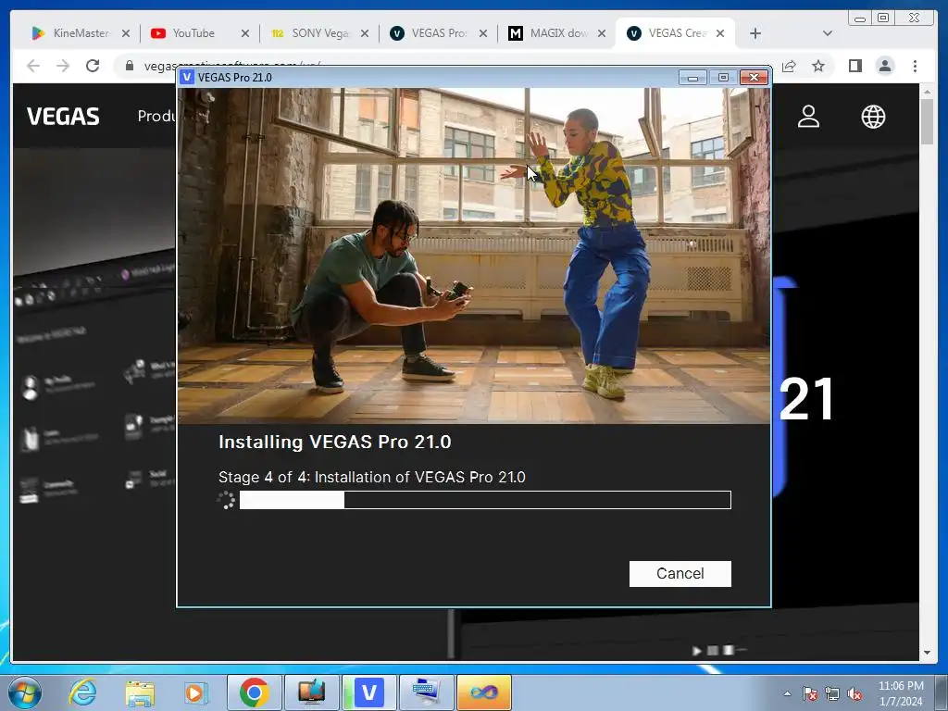Open user account icon on VEGAS site

tap(808, 116)
